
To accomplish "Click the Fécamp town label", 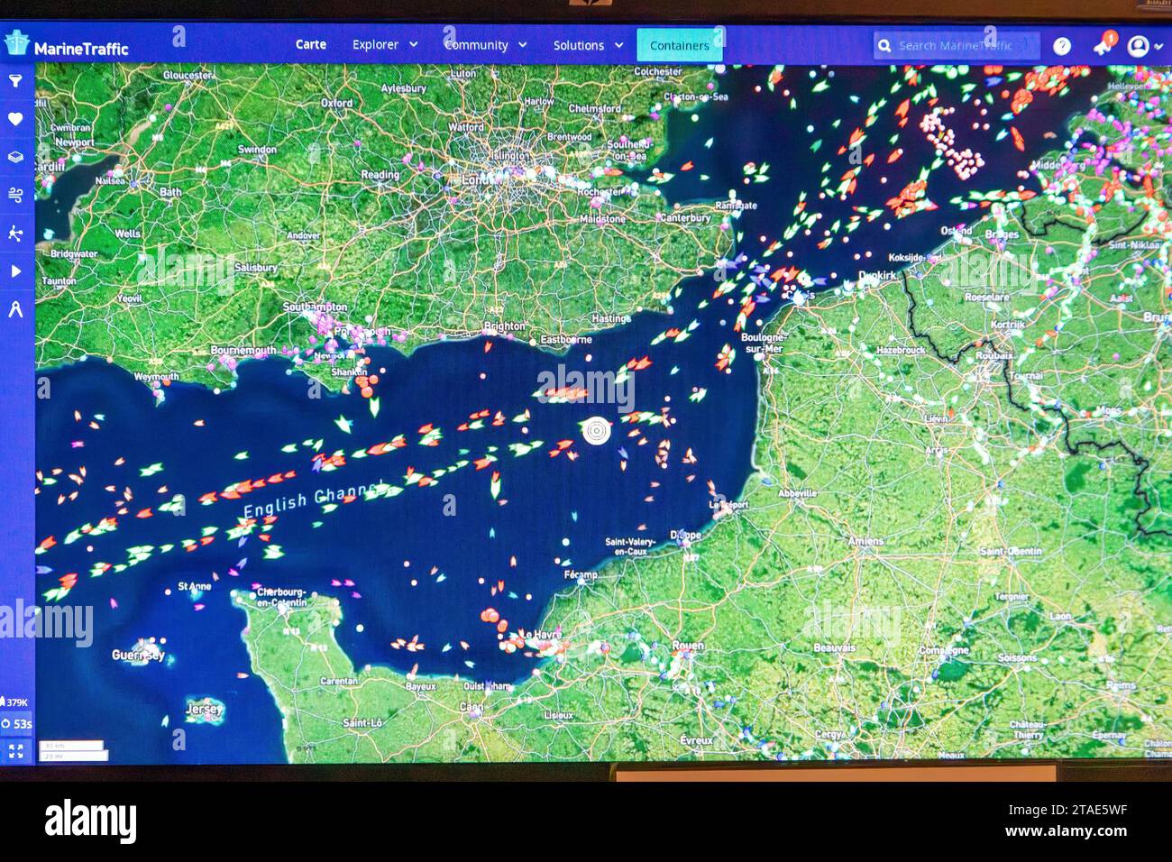I will point(581,574).
